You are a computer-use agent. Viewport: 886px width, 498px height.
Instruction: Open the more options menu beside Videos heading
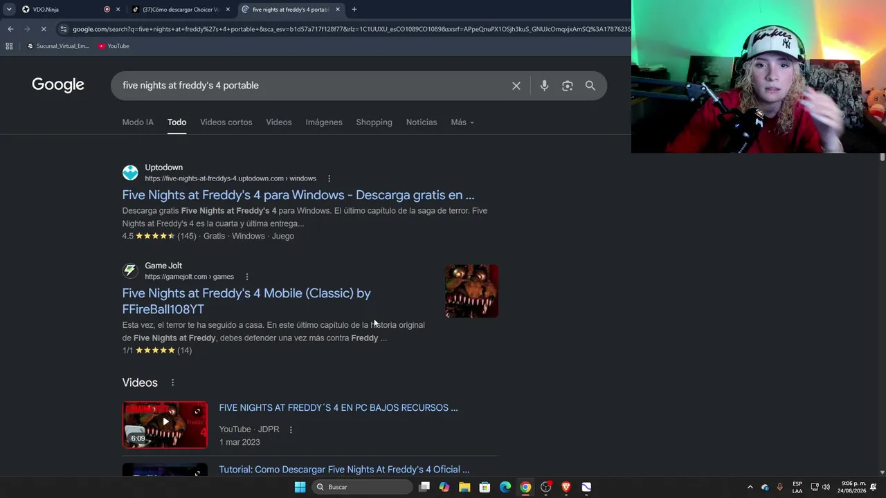(172, 382)
